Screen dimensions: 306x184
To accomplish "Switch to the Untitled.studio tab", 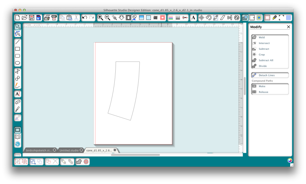I will 69,150.
